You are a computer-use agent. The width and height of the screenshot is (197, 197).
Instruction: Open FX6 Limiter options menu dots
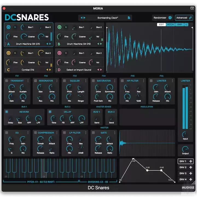point(172,81)
